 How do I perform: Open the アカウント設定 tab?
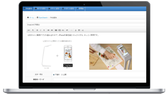point(68,9)
